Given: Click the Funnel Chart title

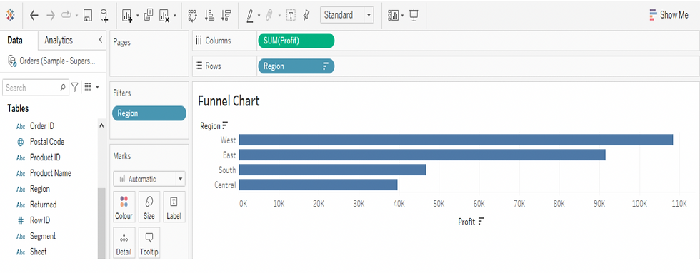Looking at the screenshot, I should (229, 101).
